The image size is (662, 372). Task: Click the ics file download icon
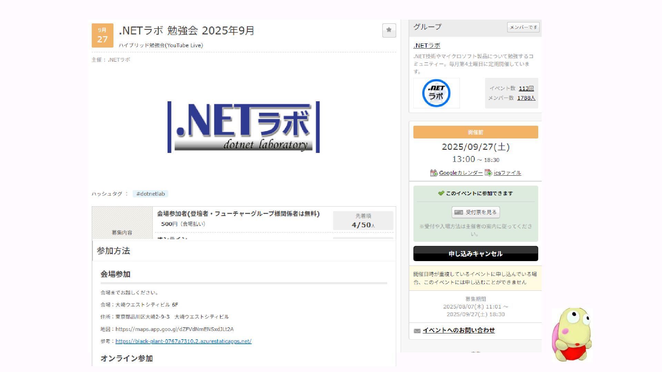[x=488, y=173]
